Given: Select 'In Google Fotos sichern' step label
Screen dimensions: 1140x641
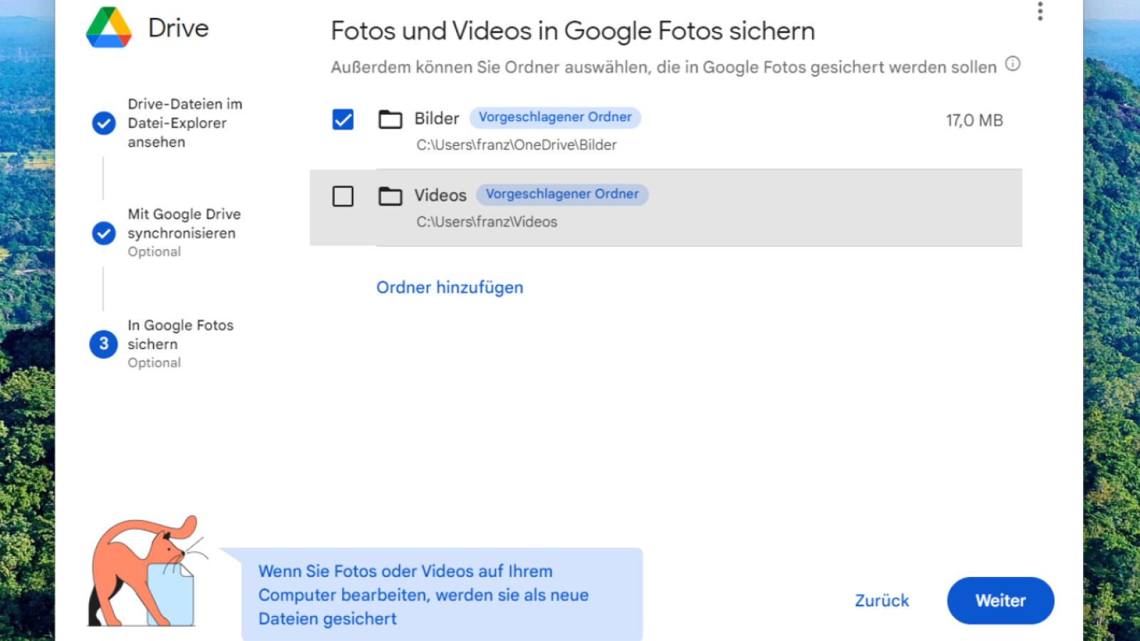Looking at the screenshot, I should pos(180,335).
